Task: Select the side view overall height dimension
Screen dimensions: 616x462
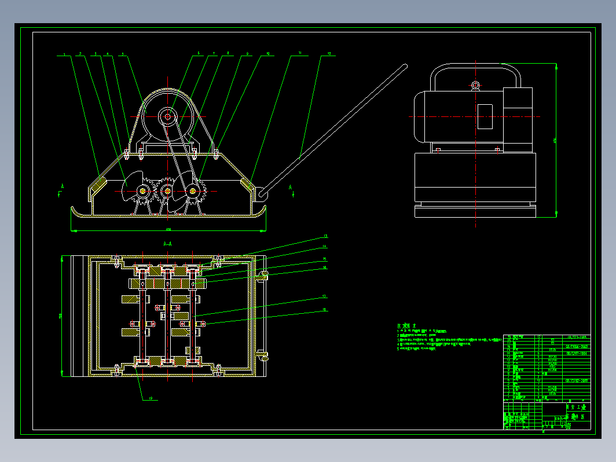Action: point(555,140)
